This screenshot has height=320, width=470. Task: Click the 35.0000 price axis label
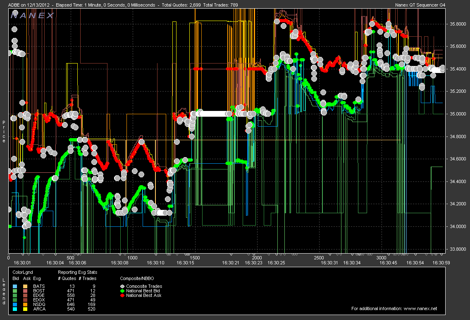458,114
